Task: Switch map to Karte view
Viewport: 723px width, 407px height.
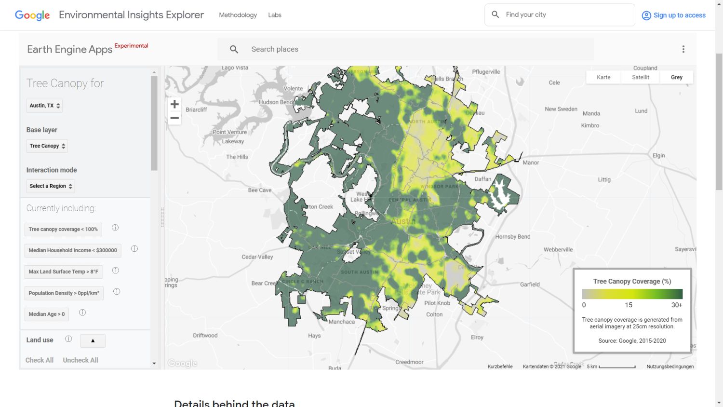Action: [x=603, y=77]
